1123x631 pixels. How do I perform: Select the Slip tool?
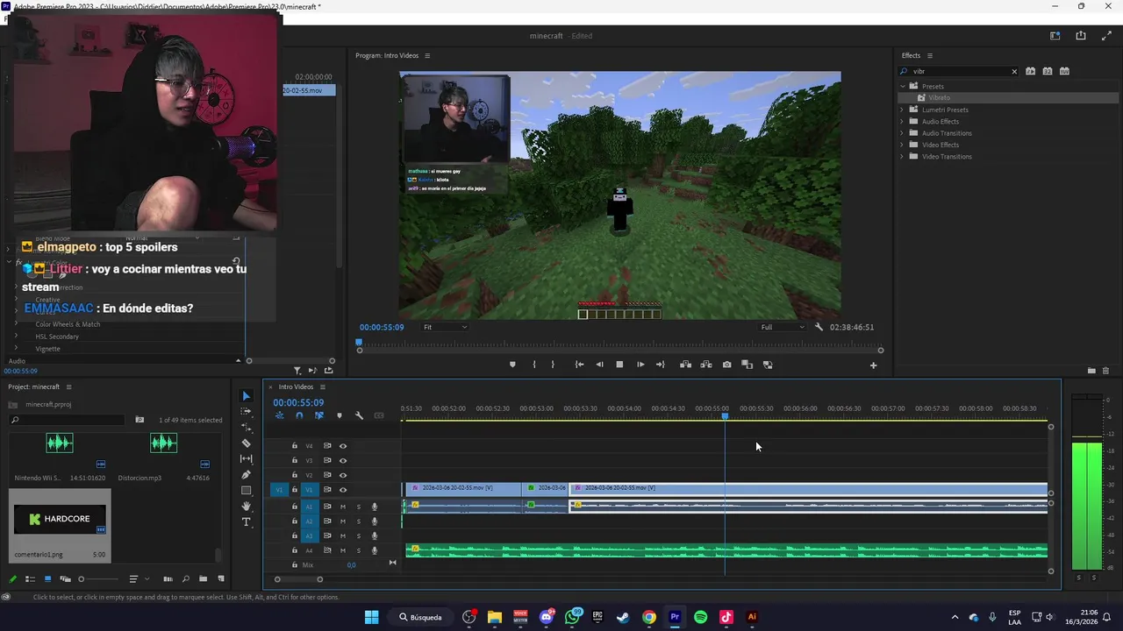click(246, 459)
